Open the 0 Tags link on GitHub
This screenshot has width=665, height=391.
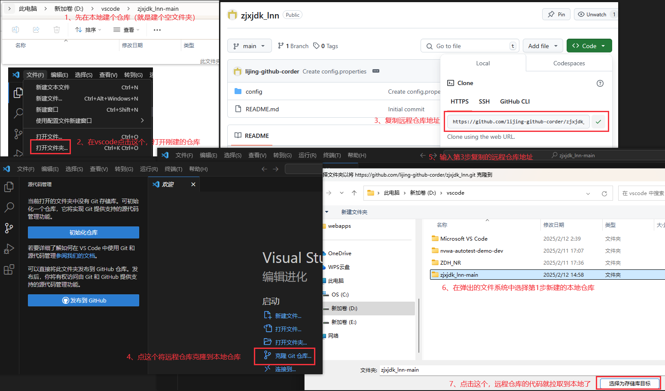point(326,46)
